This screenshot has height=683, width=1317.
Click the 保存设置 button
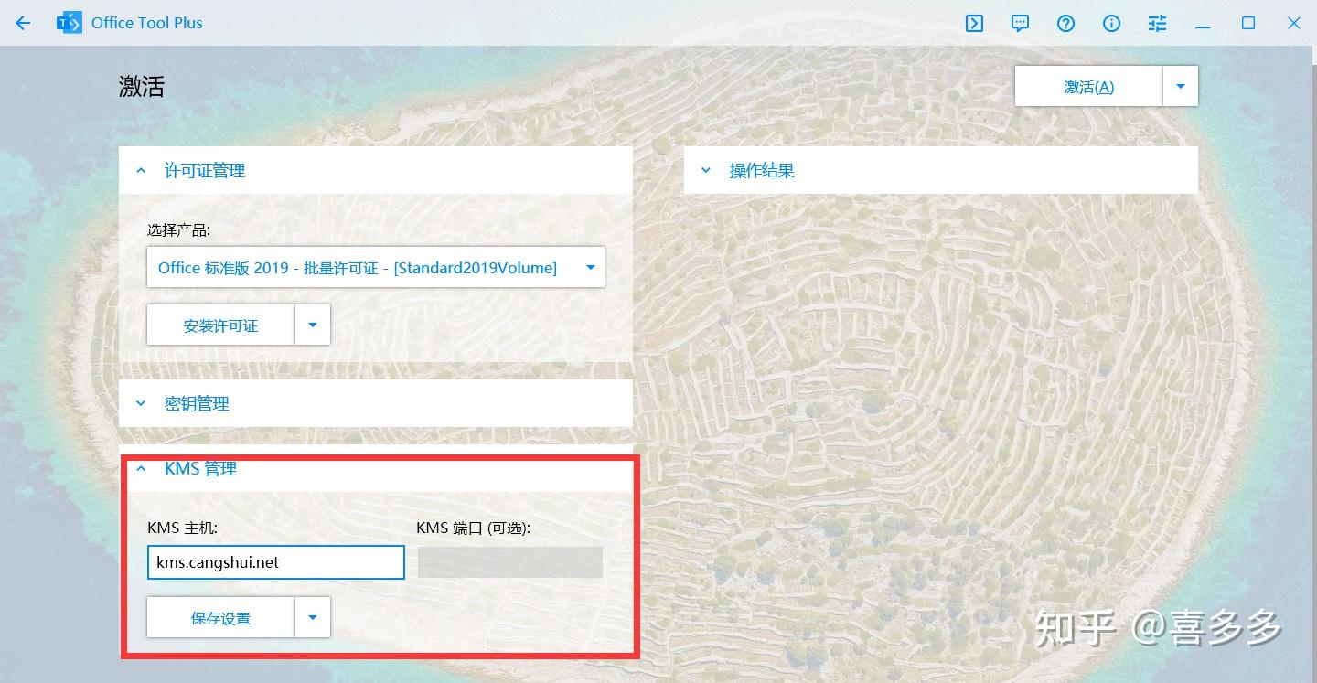220,618
